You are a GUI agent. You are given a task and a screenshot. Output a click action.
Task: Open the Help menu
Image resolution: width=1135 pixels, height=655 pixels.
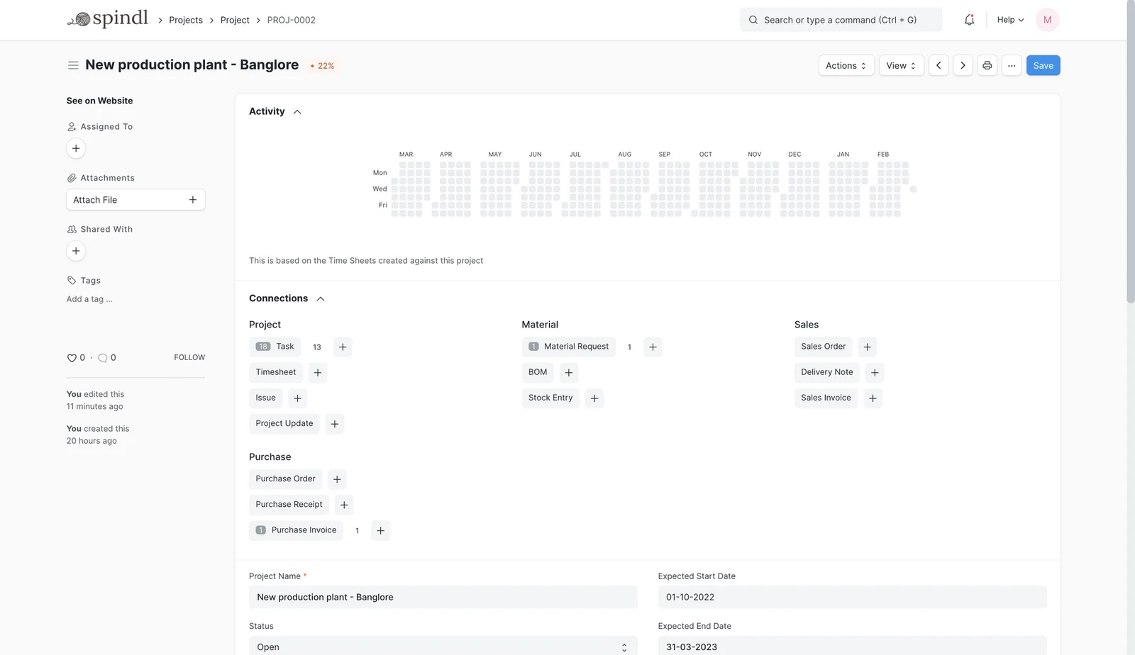pyautogui.click(x=1010, y=20)
